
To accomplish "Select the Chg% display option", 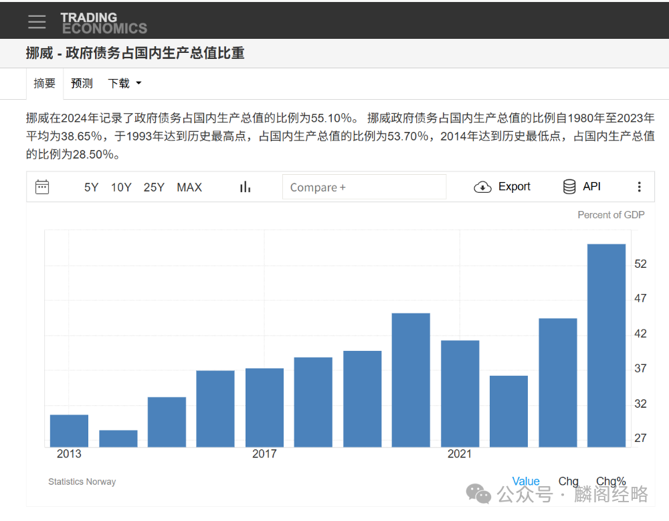I will (611, 481).
